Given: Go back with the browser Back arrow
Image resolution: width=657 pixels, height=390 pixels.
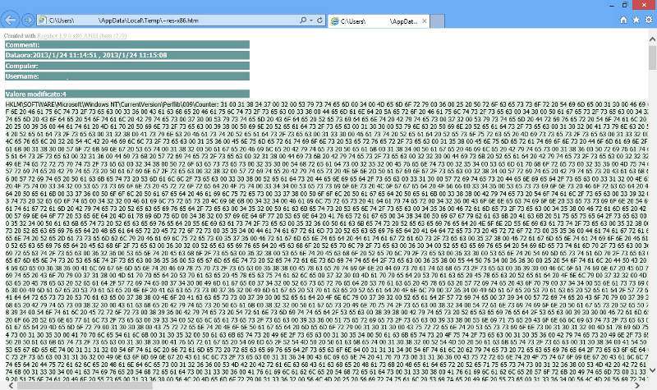Looking at the screenshot, I should coord(11,20).
